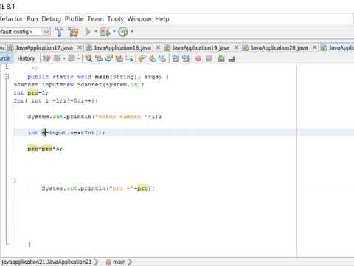
Task: Open the Help menu
Action: [162, 19]
